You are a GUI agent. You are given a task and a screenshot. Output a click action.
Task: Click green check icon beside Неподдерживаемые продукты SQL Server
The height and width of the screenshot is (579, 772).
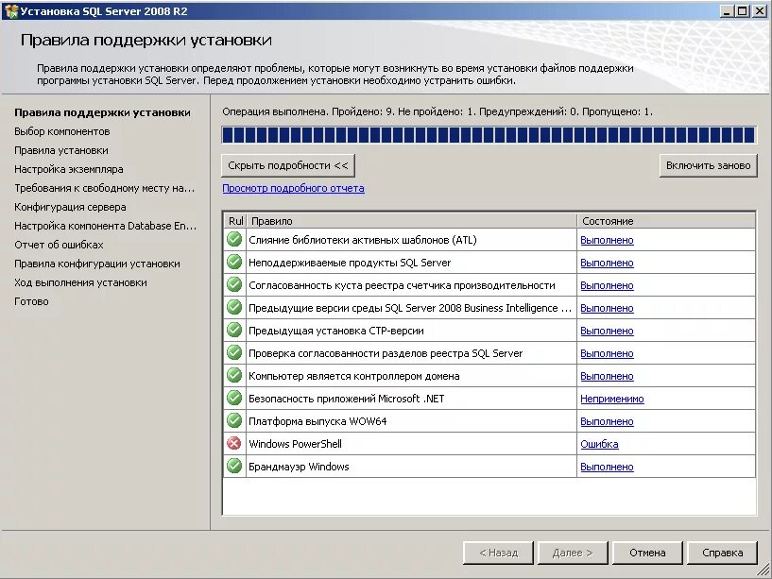[234, 262]
